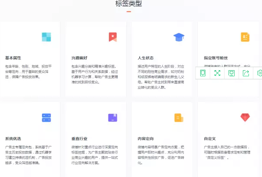This screenshot has width=262, height=177.
Task: Click the green settings gear icon
Action: [x=259, y=73]
